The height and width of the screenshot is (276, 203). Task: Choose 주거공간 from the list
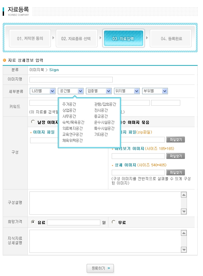(69, 104)
